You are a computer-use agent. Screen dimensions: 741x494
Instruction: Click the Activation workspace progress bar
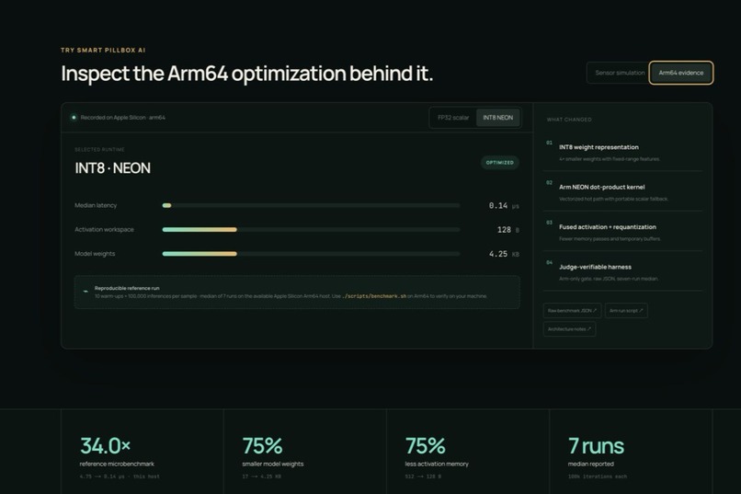[x=311, y=230]
